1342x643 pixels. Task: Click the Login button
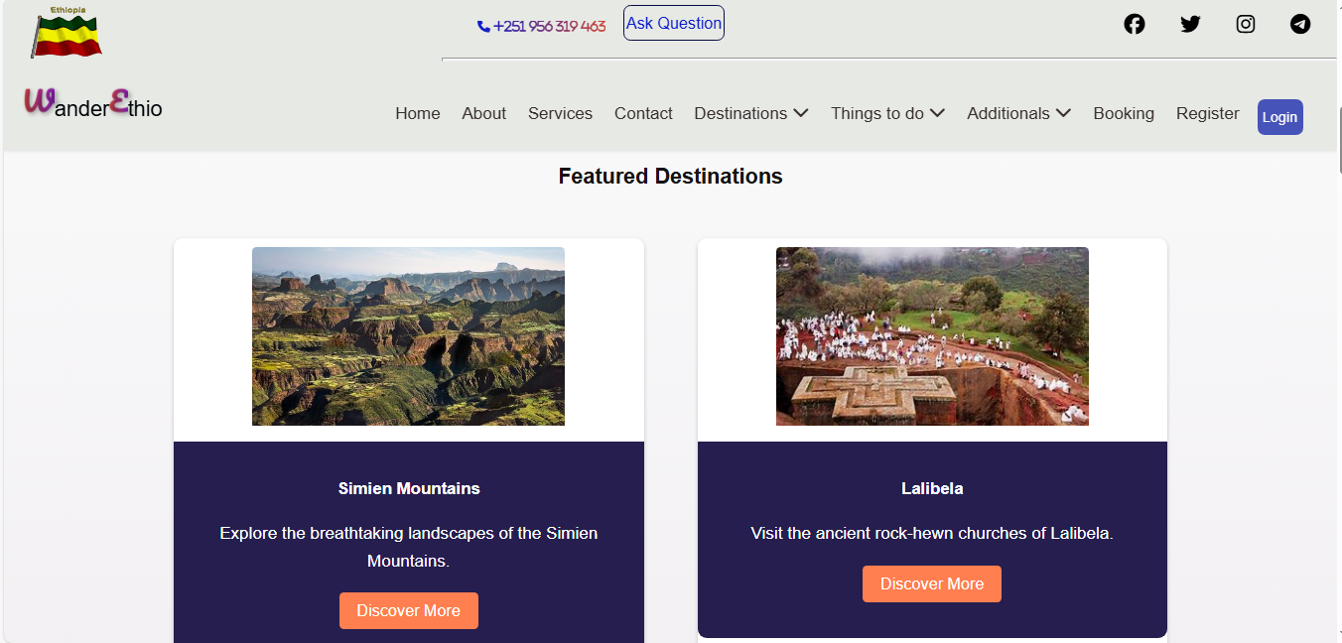1279,116
